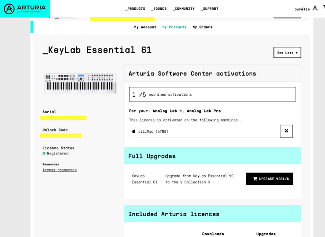Click the green Registered status dot
The width and height of the screenshot is (325, 237).
(44, 153)
